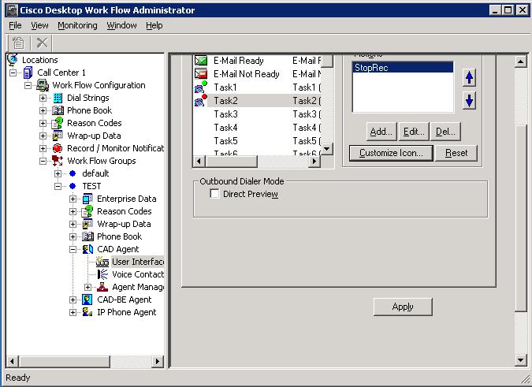Click main panel scroll down arrow
Viewport: 532px width, 387px height.
click(520, 360)
